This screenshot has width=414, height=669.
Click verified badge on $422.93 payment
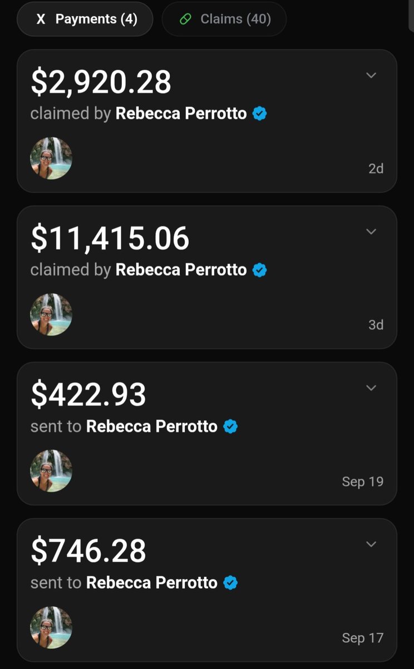tap(231, 426)
